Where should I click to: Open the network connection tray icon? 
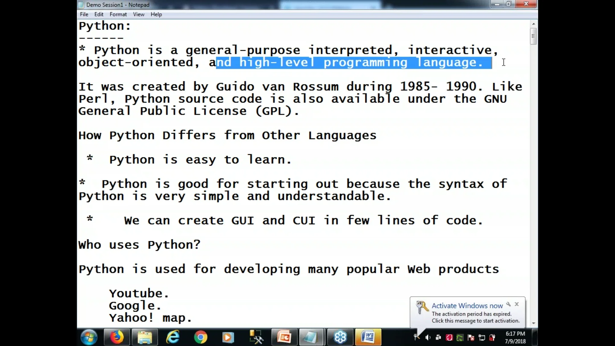tap(482, 337)
